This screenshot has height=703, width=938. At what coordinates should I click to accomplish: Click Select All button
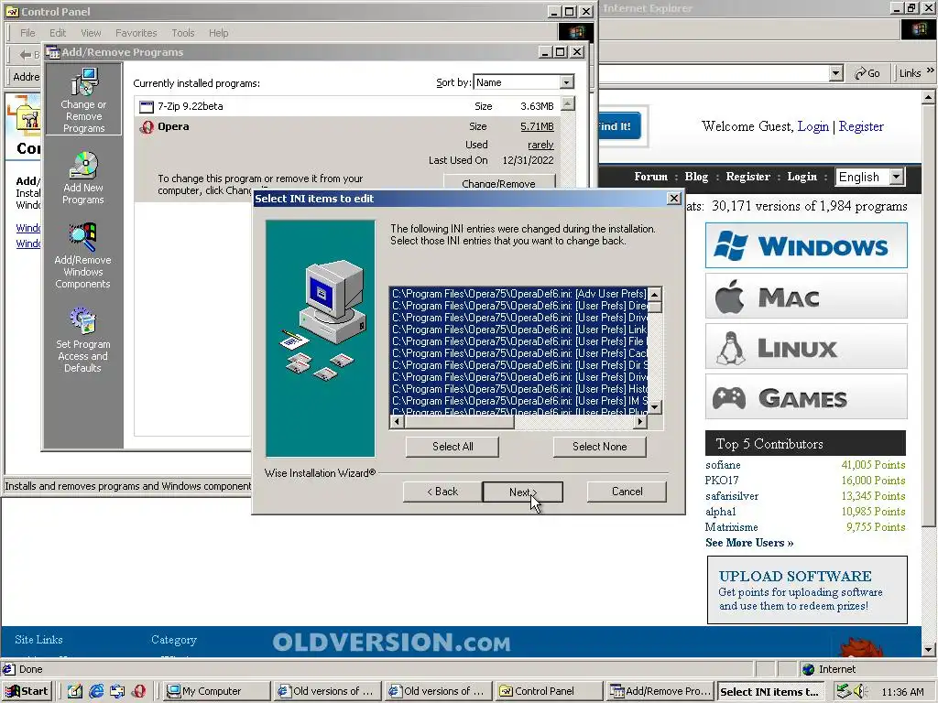click(x=453, y=447)
